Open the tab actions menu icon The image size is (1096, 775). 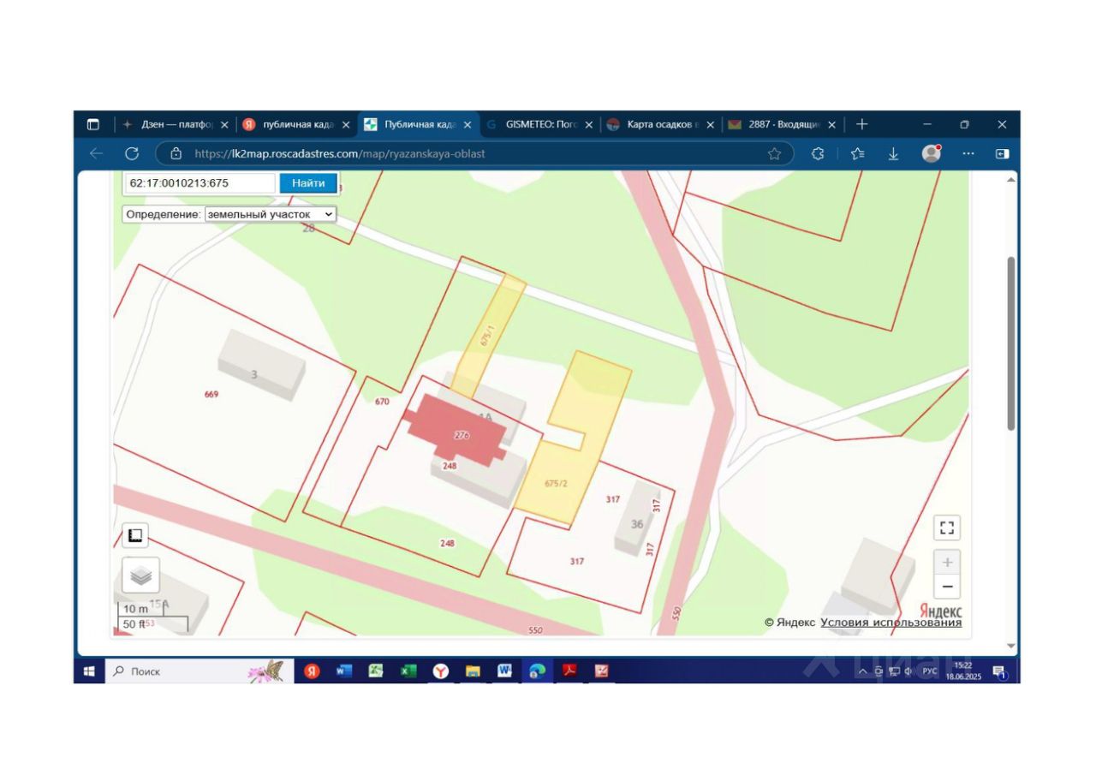(x=92, y=124)
